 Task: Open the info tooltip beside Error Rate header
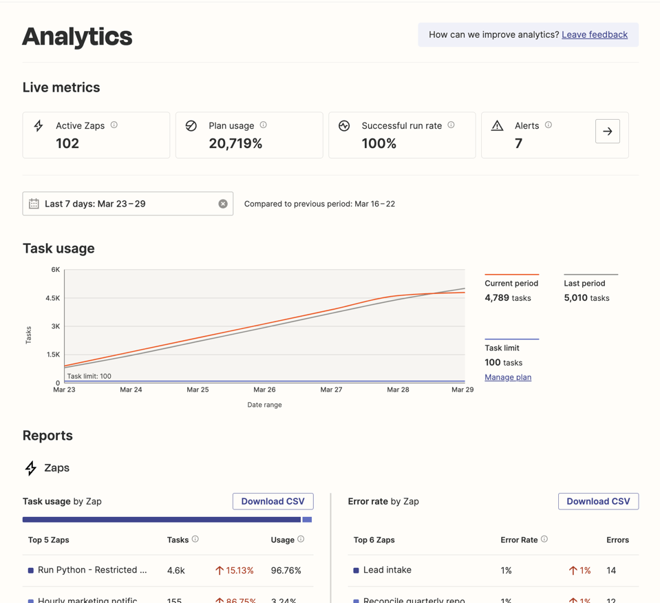(545, 540)
